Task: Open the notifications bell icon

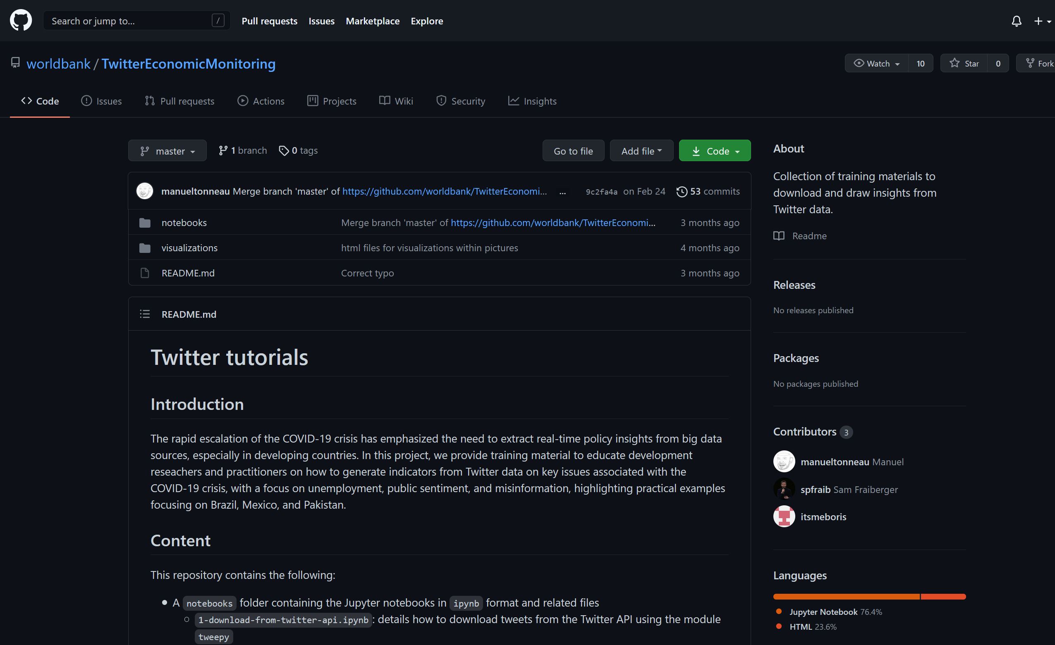Action: click(x=1016, y=21)
